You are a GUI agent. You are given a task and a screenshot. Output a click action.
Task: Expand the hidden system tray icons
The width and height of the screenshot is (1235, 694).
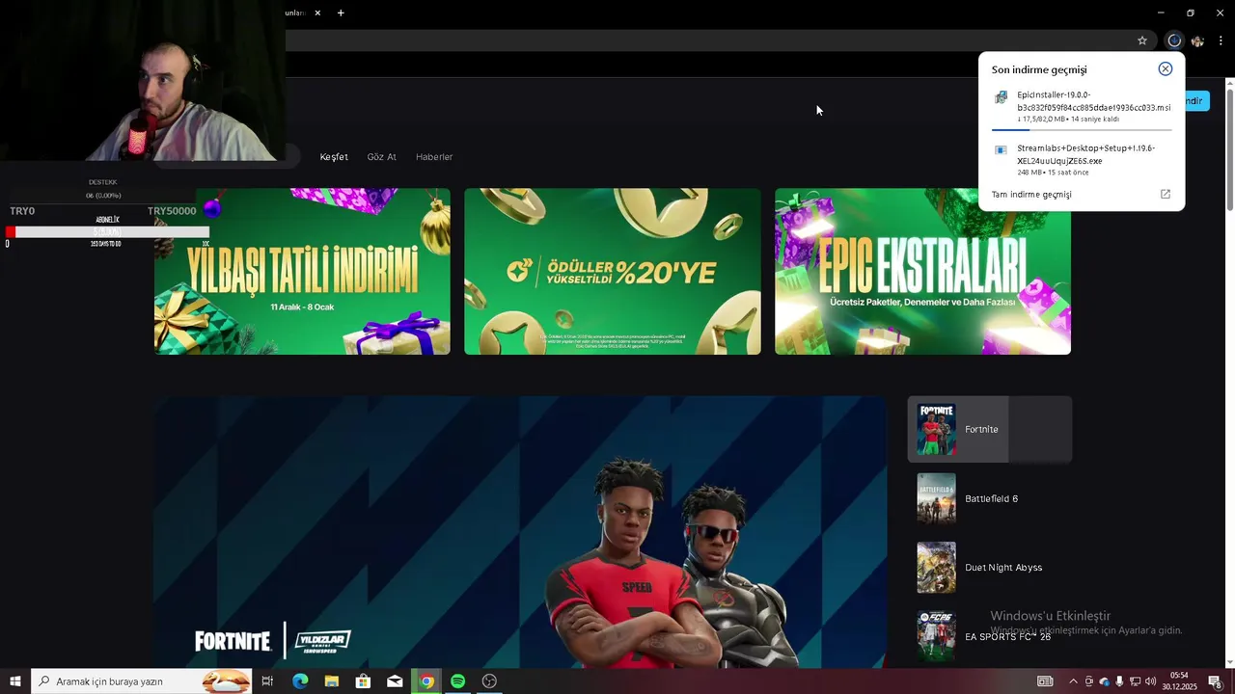1073,681
